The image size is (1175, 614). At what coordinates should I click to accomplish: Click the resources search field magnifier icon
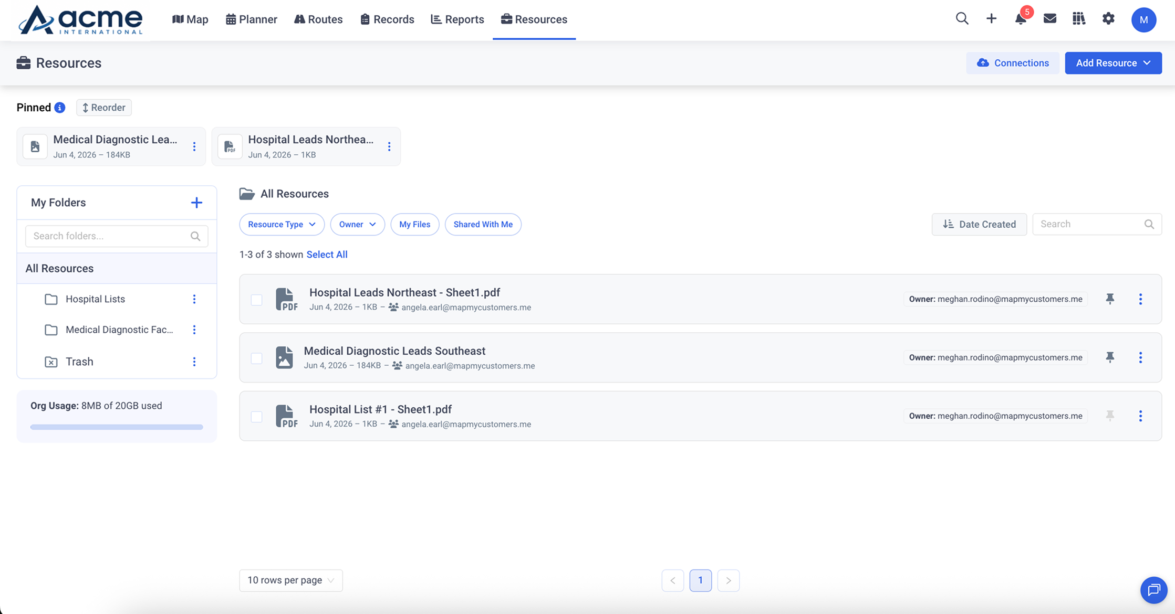pyautogui.click(x=1149, y=224)
